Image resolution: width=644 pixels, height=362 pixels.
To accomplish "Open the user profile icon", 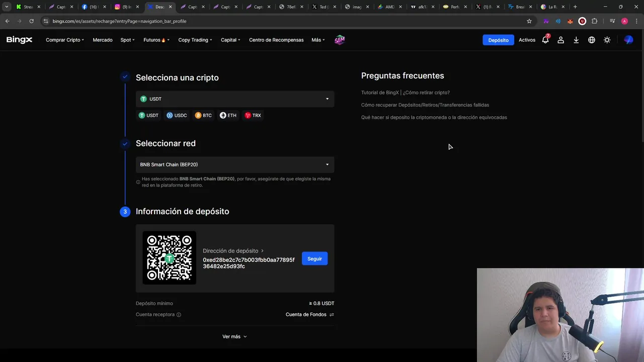I will (x=560, y=40).
